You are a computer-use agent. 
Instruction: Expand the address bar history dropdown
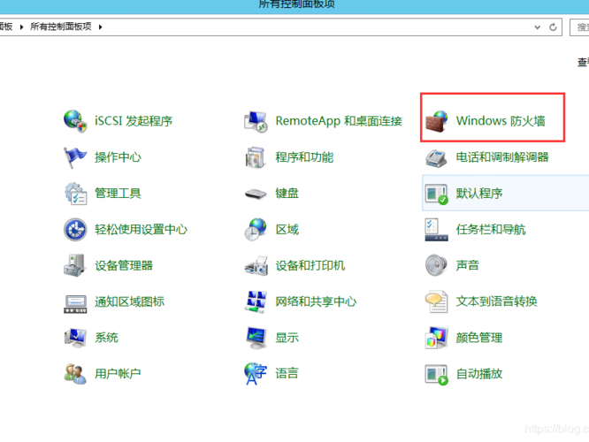click(x=538, y=27)
